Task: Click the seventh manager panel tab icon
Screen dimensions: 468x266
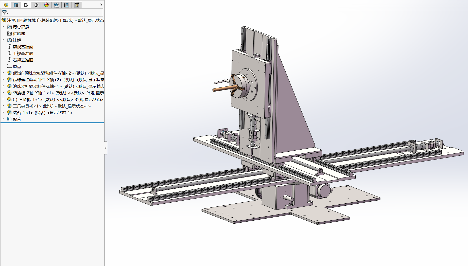Action: pyautogui.click(x=67, y=5)
